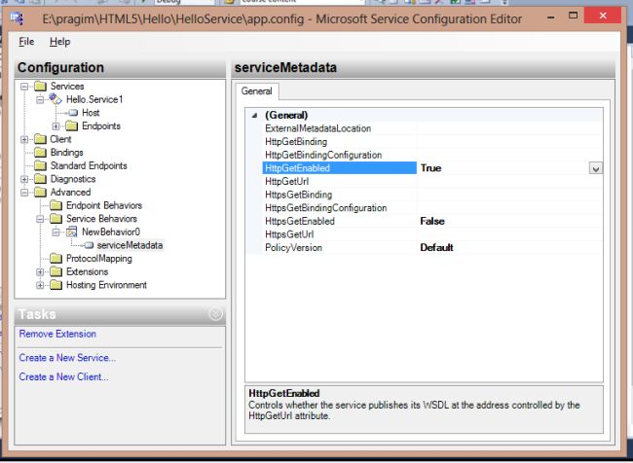The width and height of the screenshot is (633, 463).
Task: Click the Diagnostics folder icon
Action: 40,179
